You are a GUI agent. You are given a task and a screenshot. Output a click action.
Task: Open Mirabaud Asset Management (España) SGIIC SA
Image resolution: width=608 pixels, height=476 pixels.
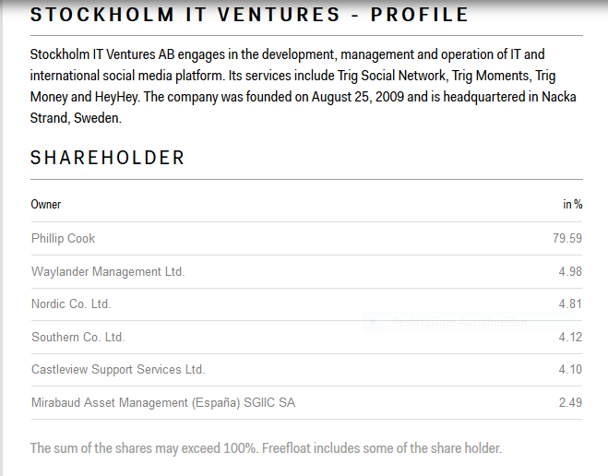pyautogui.click(x=163, y=403)
